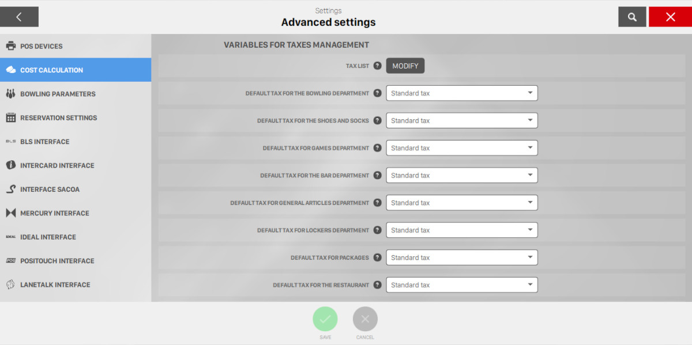This screenshot has height=345, width=692.
Task: Open games department default tax dropdown
Action: click(x=461, y=148)
